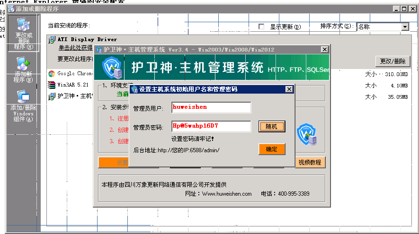Click the 管理员用户 username field

[x=211, y=107]
